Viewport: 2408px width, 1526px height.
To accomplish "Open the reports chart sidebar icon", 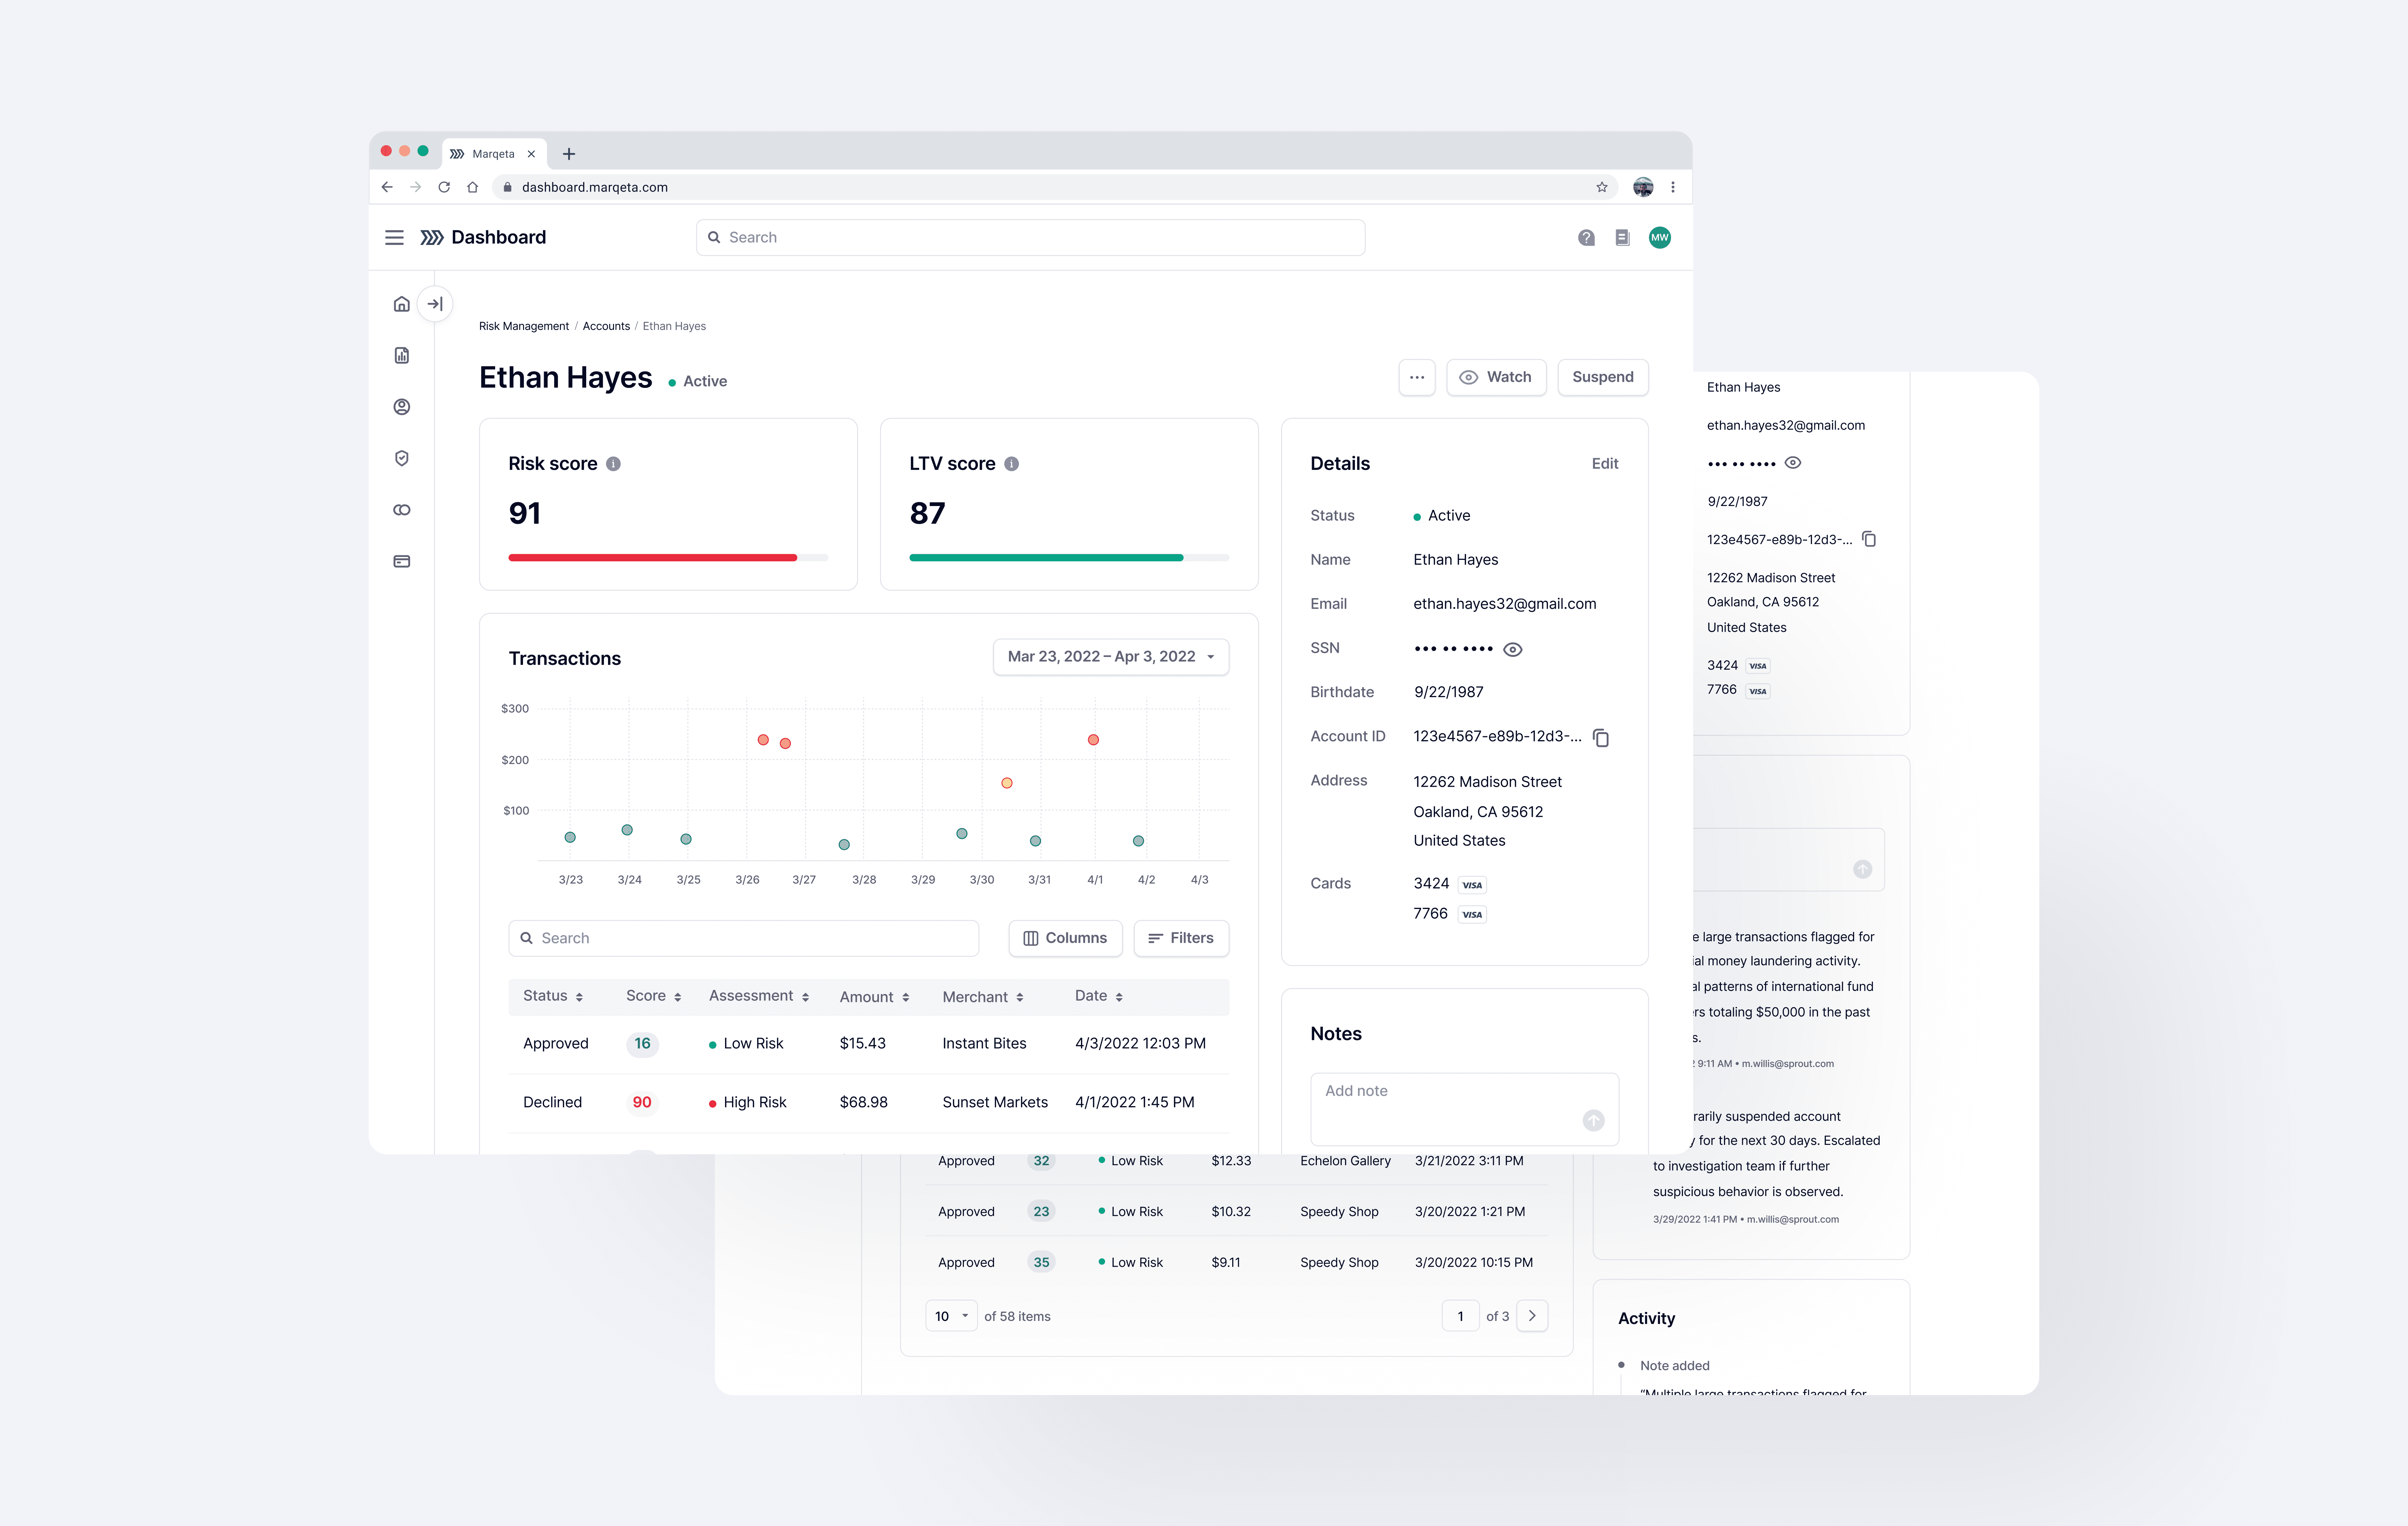I will point(401,355).
